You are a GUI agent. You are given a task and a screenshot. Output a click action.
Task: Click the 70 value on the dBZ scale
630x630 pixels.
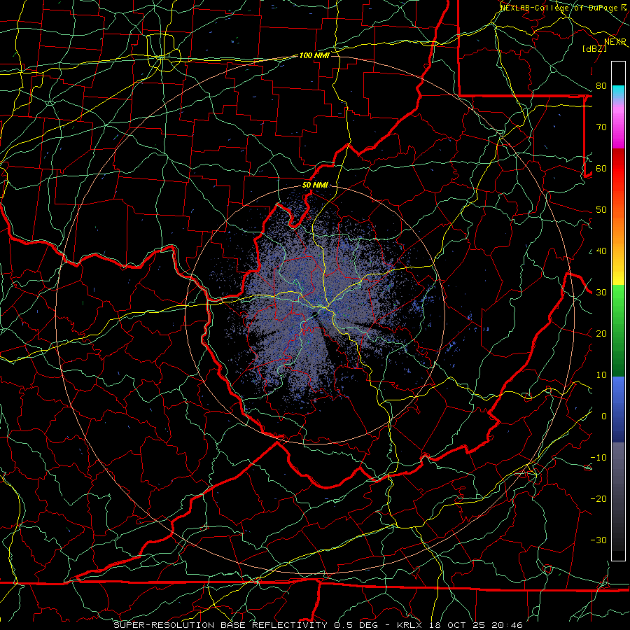pos(601,127)
